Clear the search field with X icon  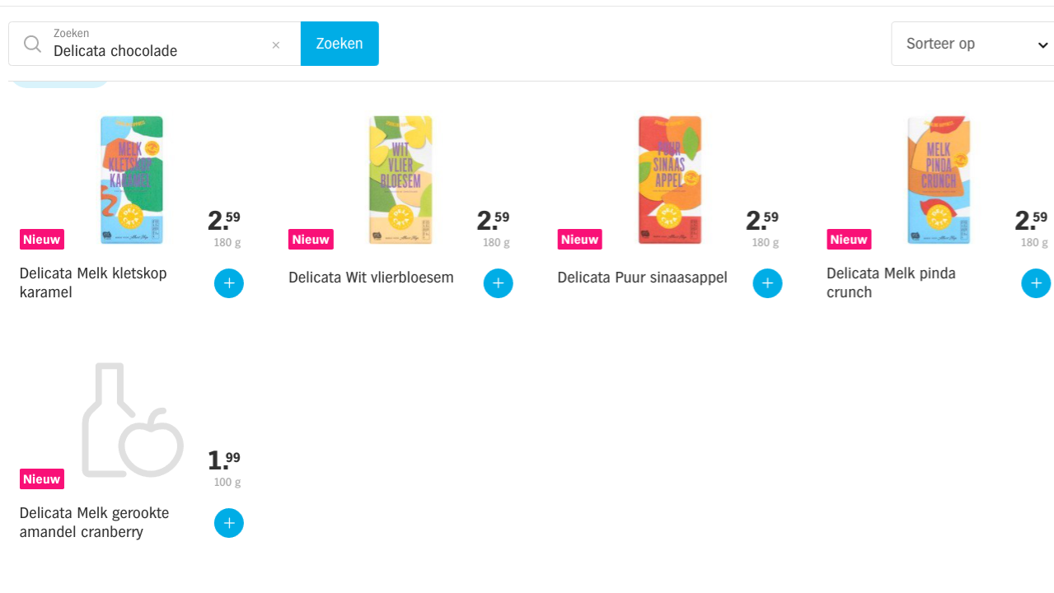click(x=276, y=45)
